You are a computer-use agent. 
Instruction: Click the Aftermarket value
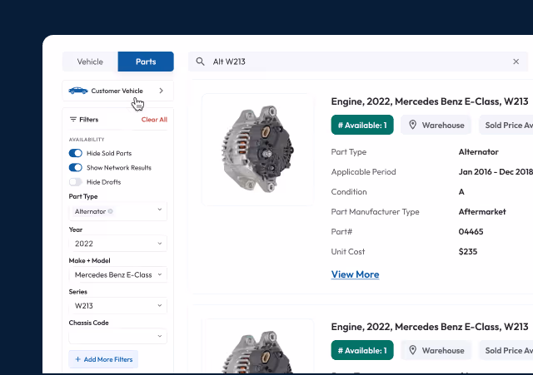[482, 211]
